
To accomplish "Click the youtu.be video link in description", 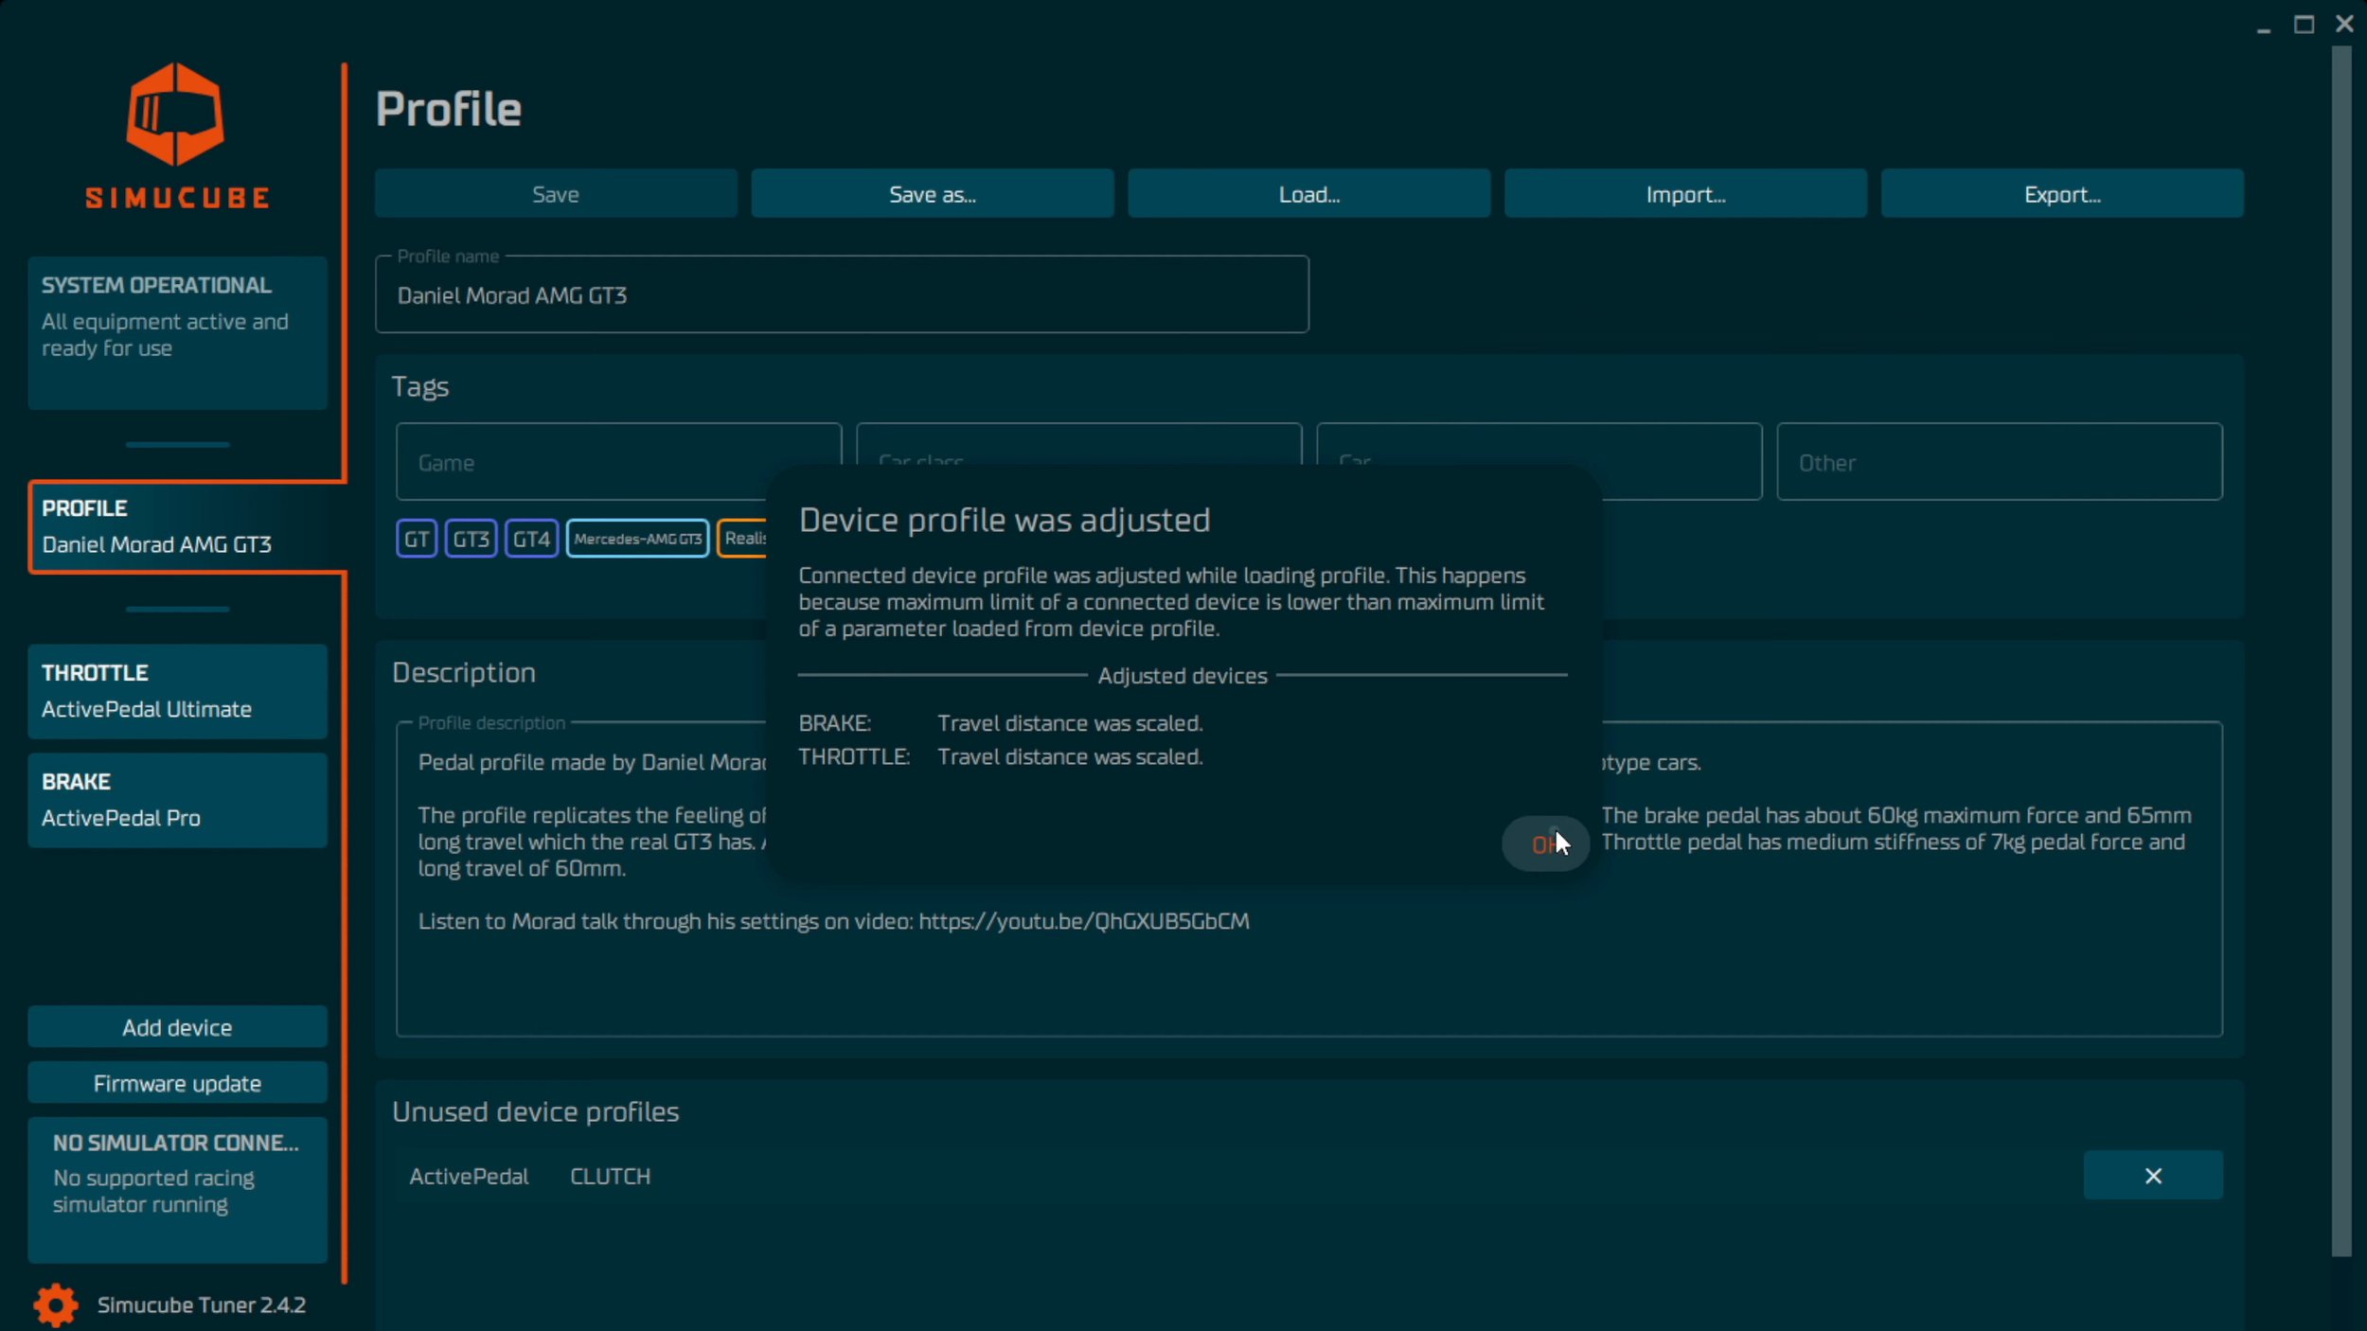I will tap(1084, 921).
